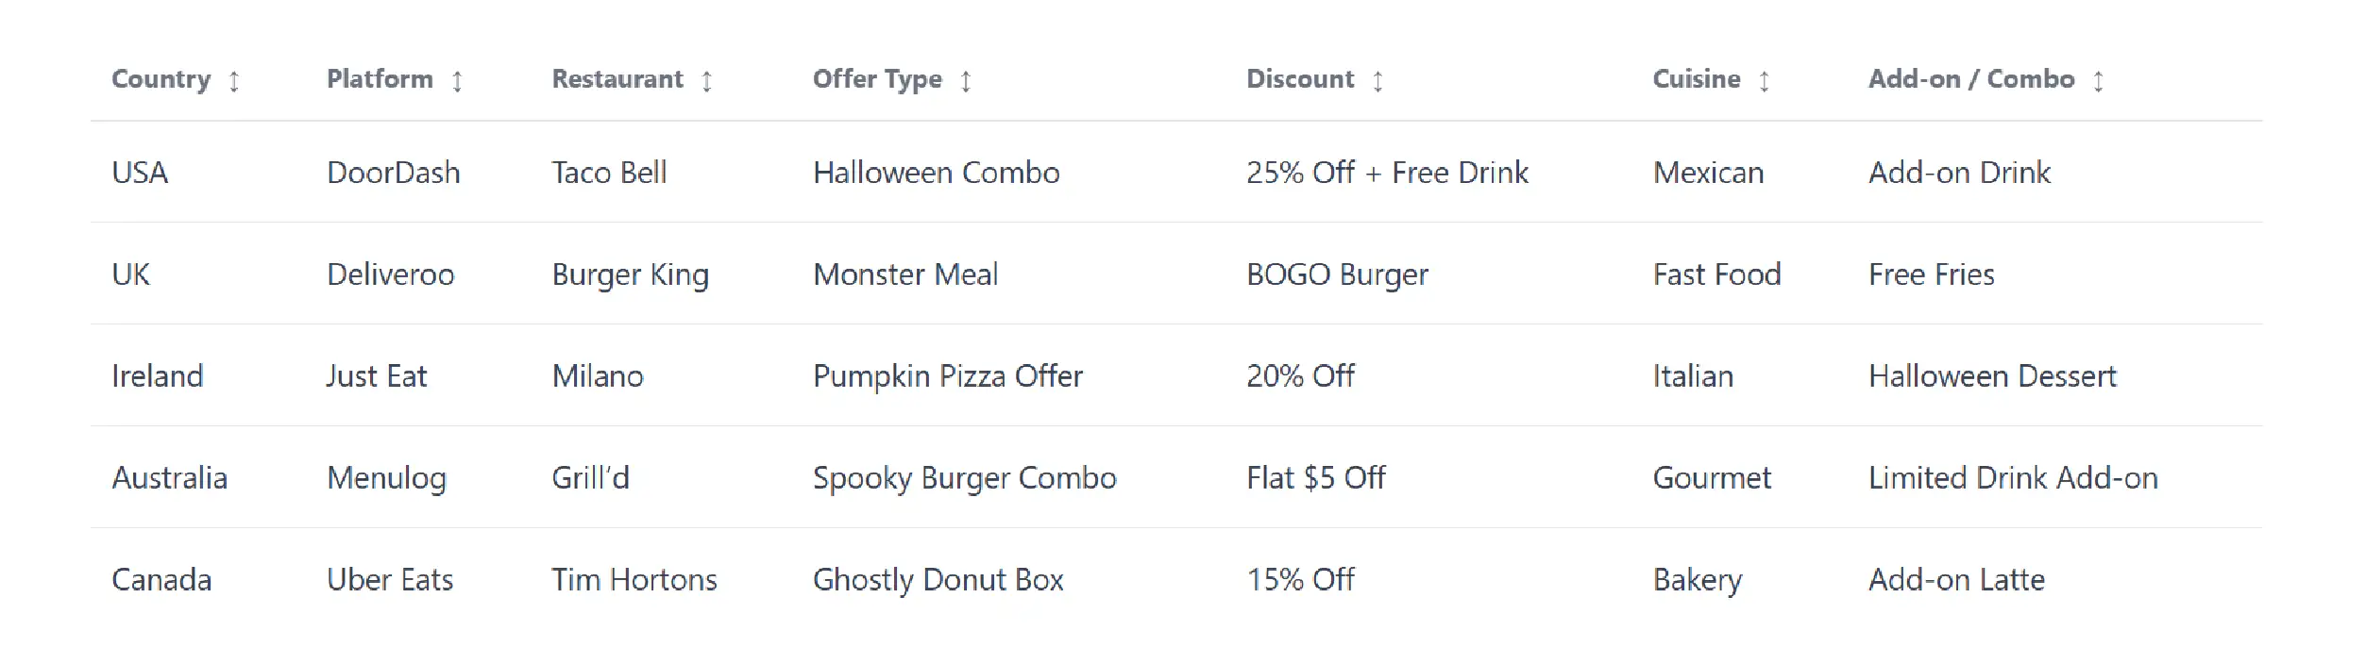Select the row for Tim Hortons
The width and height of the screenshot is (2366, 664).
point(634,580)
